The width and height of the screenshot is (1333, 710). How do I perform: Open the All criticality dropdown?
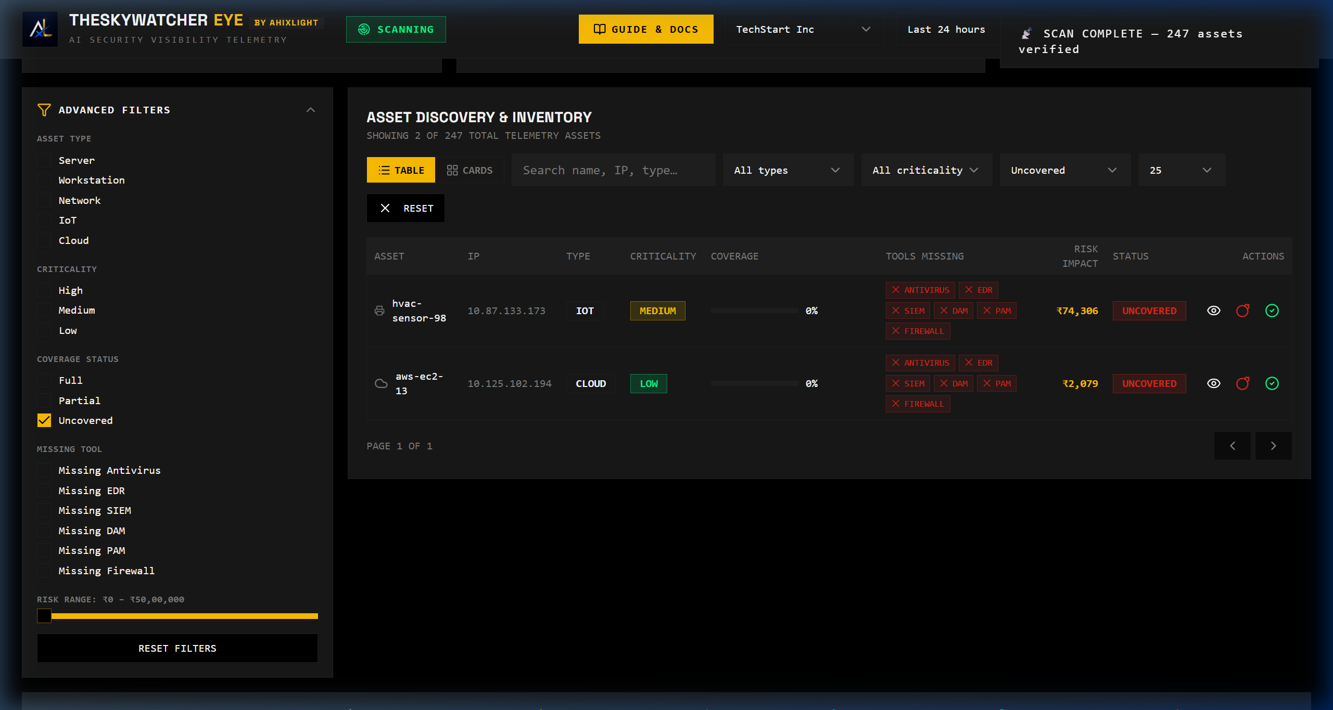coord(926,170)
